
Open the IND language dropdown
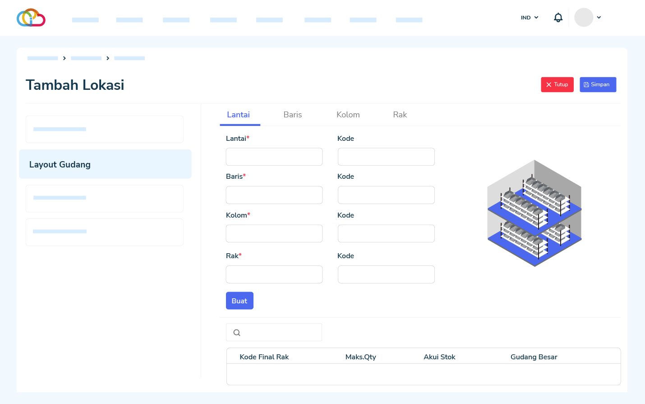pyautogui.click(x=530, y=18)
